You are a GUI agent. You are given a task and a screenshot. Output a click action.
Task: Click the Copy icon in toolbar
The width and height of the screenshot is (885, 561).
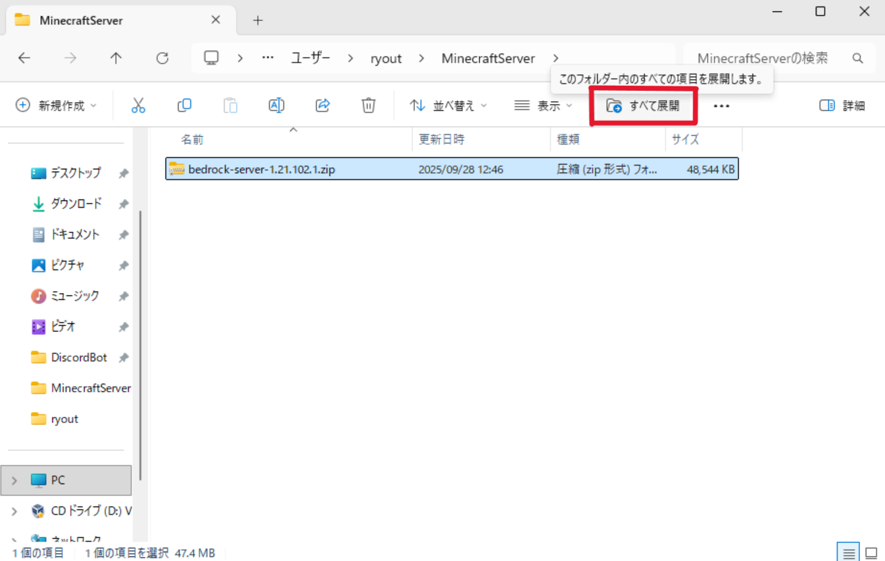click(184, 106)
